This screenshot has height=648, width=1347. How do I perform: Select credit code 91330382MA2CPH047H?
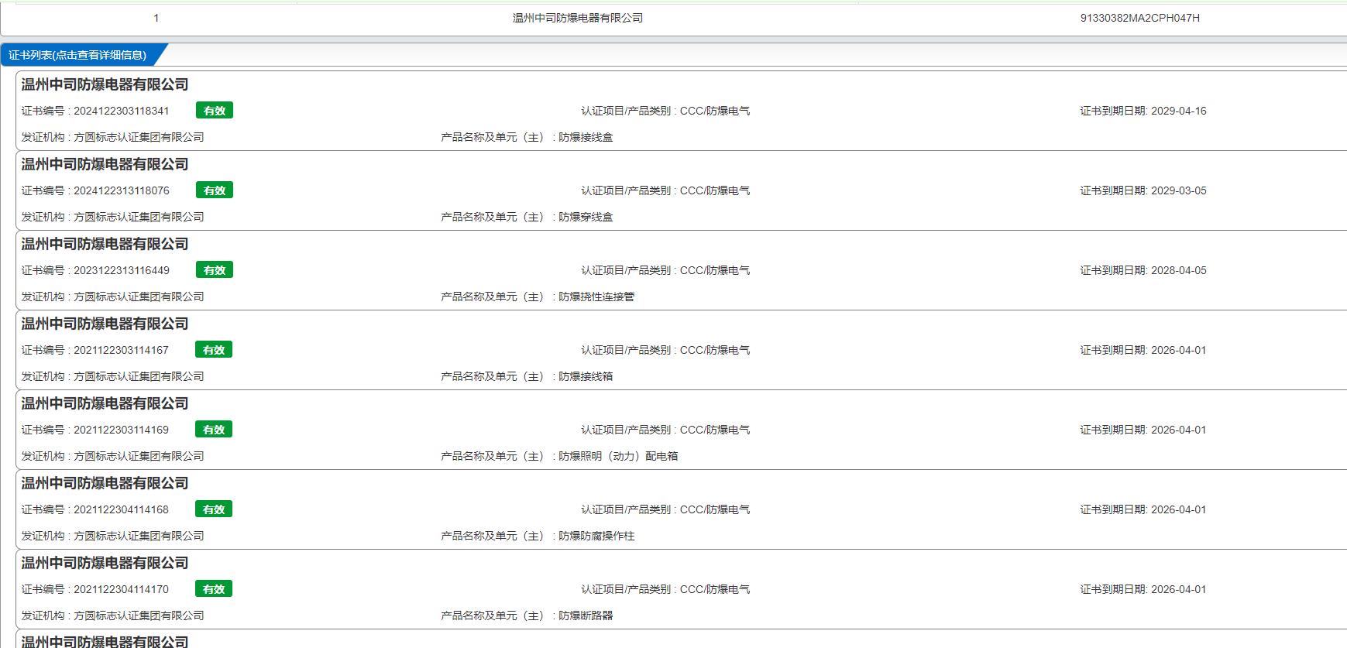(1139, 18)
